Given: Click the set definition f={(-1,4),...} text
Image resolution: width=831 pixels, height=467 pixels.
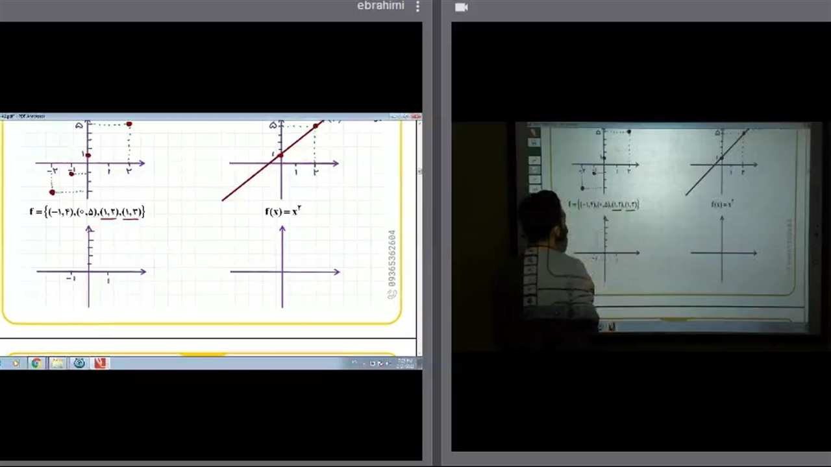Looking at the screenshot, I should pyautogui.click(x=87, y=211).
